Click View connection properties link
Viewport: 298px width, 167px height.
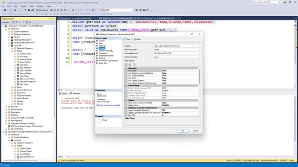pos(110,105)
